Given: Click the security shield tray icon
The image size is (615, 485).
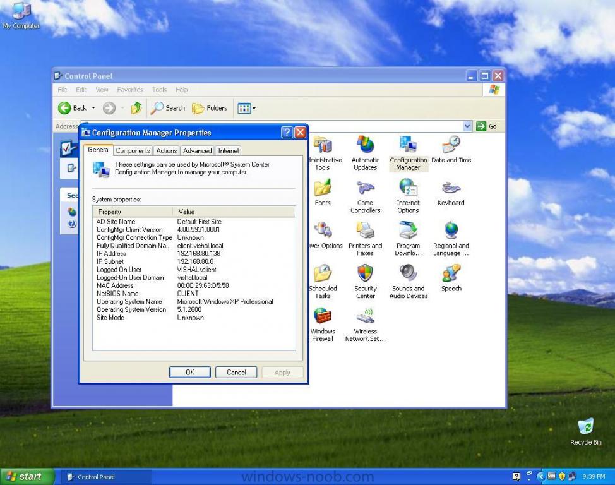Looking at the screenshot, I should [562, 476].
